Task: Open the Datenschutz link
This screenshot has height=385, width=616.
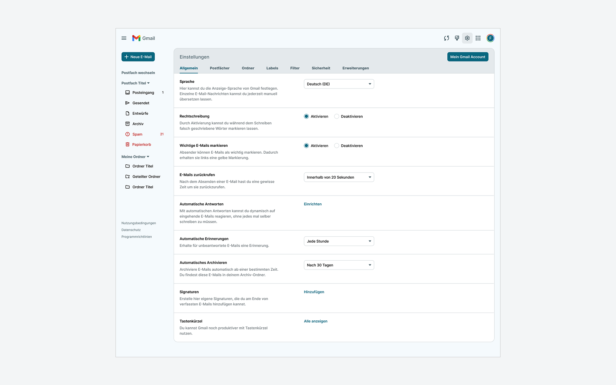Action: click(131, 230)
